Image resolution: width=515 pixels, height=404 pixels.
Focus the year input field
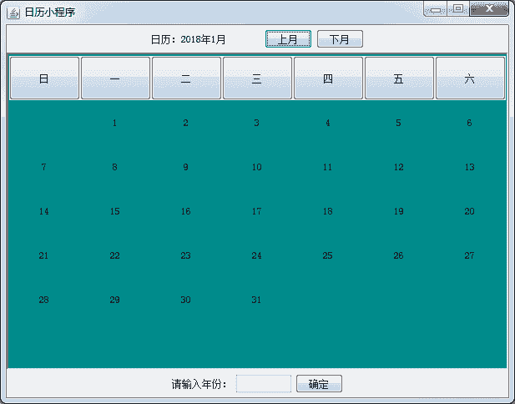point(264,384)
